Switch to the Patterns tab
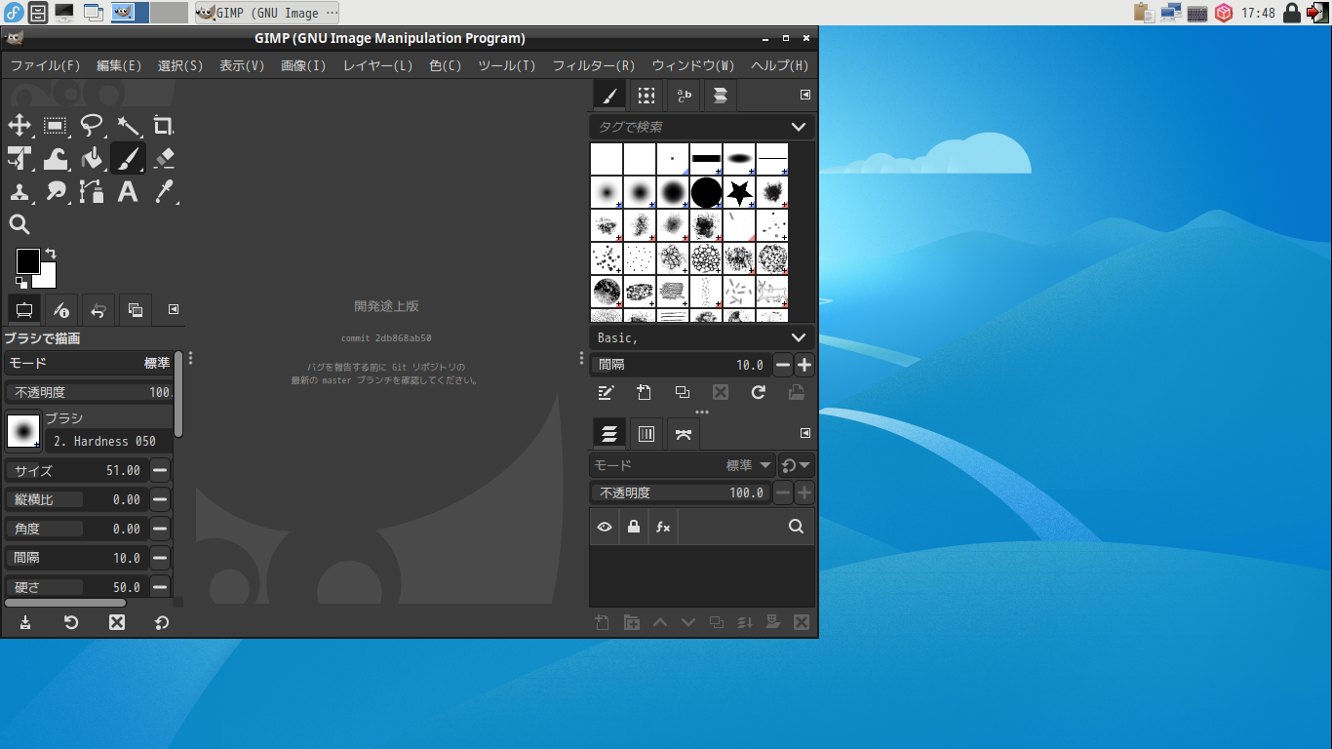Screen dimensions: 1332x749 pyautogui.click(x=646, y=95)
